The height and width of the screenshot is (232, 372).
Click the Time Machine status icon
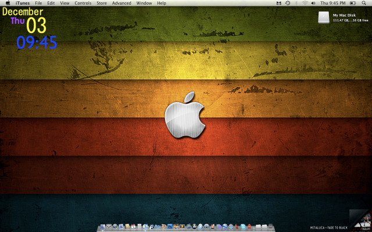(x=288, y=3)
